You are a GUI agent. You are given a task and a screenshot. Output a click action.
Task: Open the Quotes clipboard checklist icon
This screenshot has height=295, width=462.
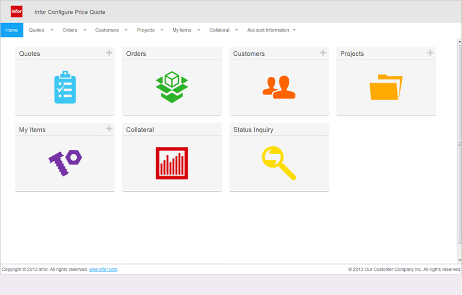pyautogui.click(x=65, y=87)
